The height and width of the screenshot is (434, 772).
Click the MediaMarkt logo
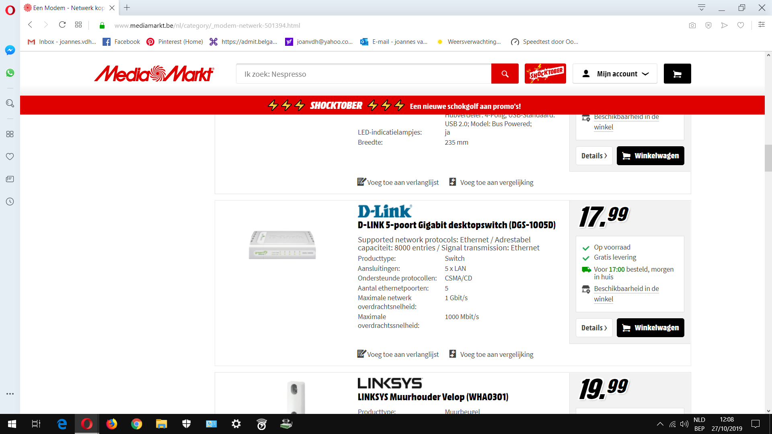point(154,74)
